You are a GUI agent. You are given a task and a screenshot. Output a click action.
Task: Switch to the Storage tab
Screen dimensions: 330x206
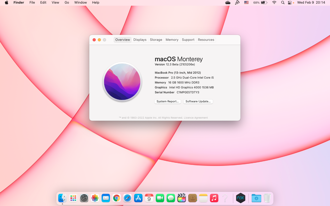pyautogui.click(x=156, y=40)
